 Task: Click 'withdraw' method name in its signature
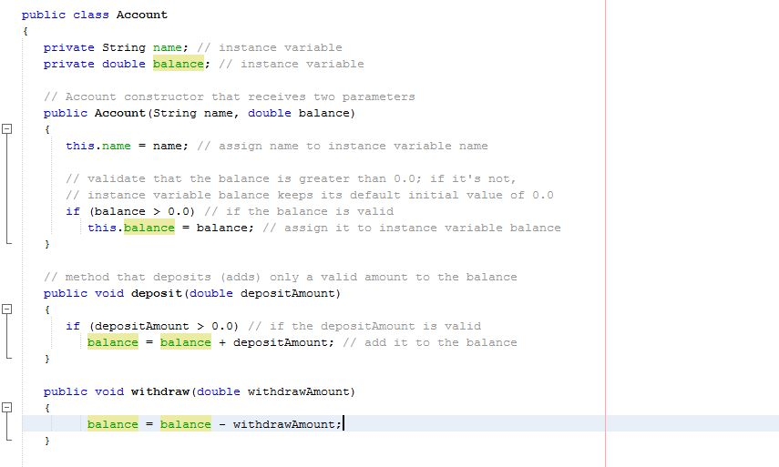coord(160,391)
